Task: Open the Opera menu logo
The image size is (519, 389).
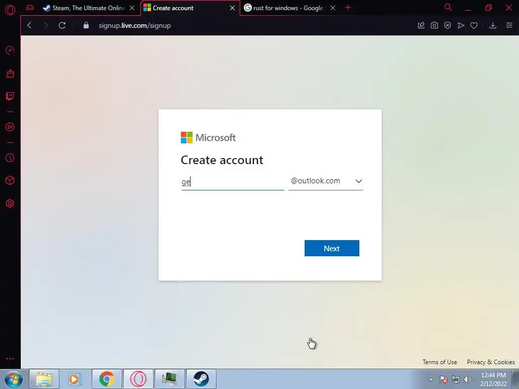Action: coord(10,10)
